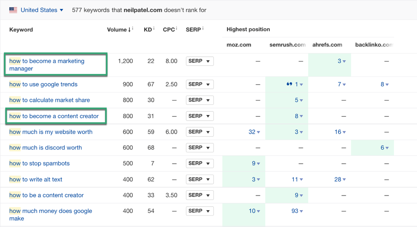This screenshot has height=227, width=417.
Task: Expand SERP dropdown for be a content creator row
Action: pos(200,195)
